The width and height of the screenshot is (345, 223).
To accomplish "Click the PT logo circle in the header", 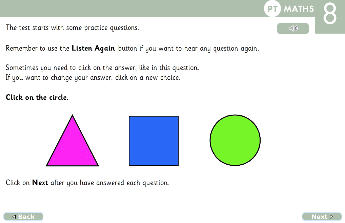I will pyautogui.click(x=272, y=8).
